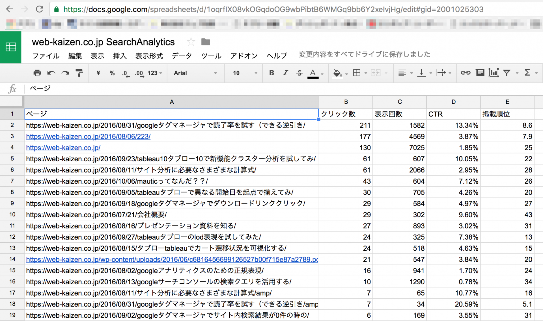Click the Undo arrow icon

(51, 73)
